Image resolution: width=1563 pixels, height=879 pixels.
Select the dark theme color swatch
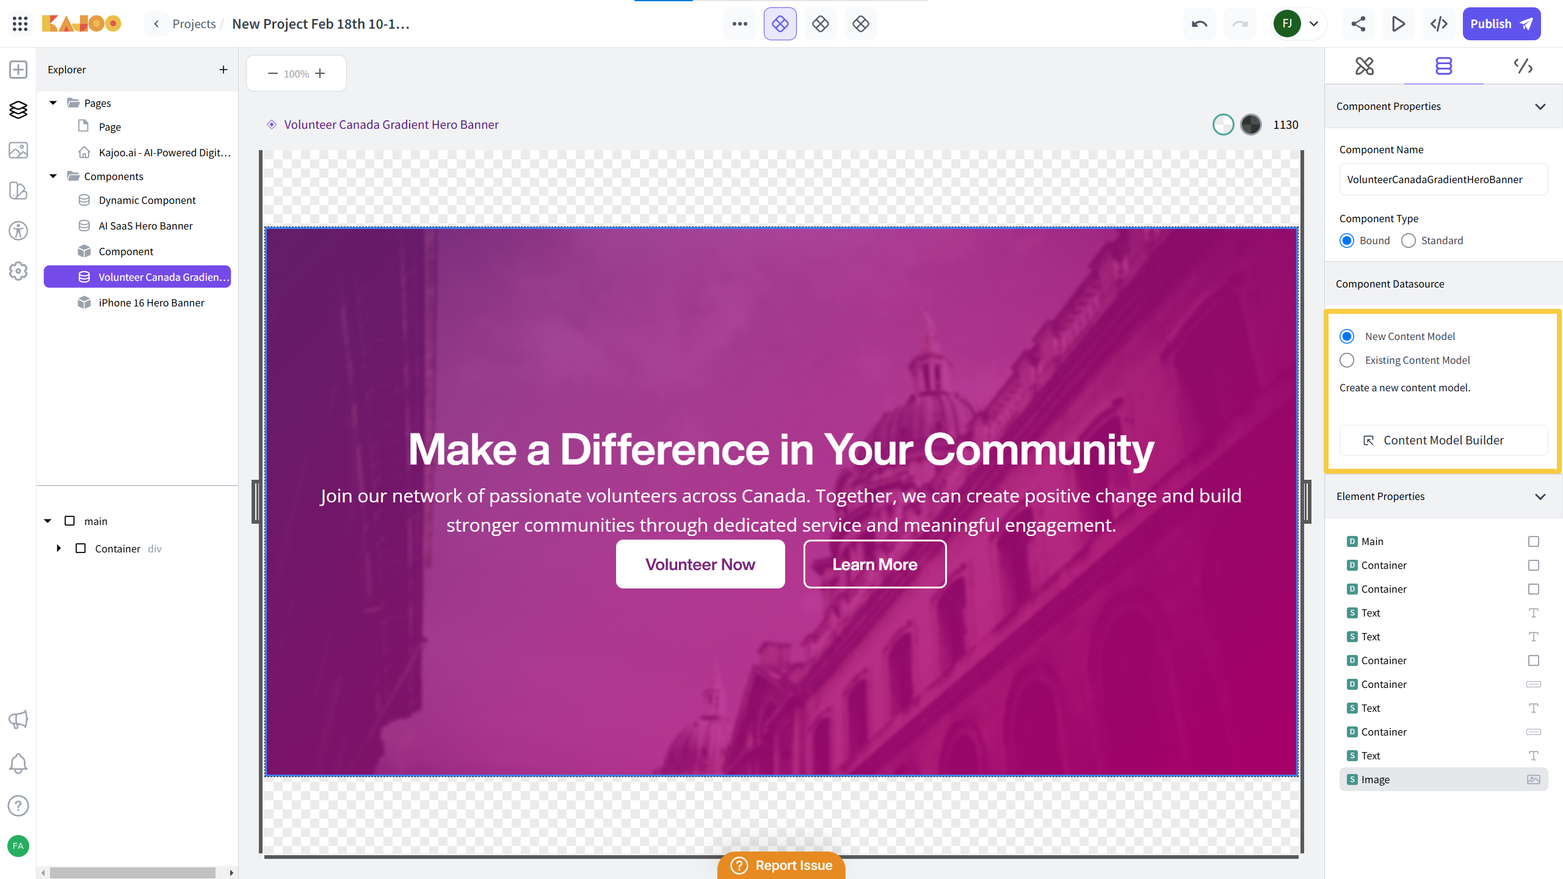[1250, 125]
